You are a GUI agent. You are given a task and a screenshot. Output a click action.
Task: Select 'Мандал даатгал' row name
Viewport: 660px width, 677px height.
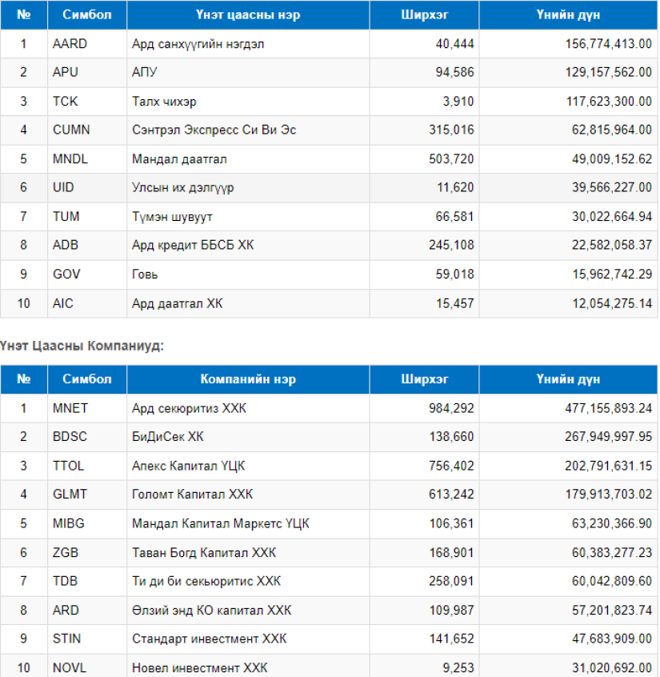pos(179,159)
